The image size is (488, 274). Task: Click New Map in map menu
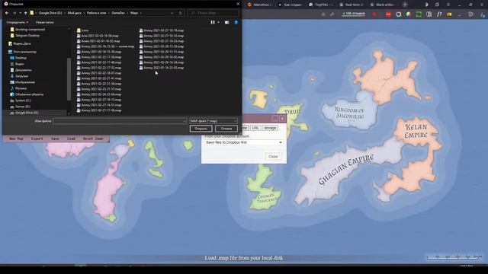coord(16,139)
